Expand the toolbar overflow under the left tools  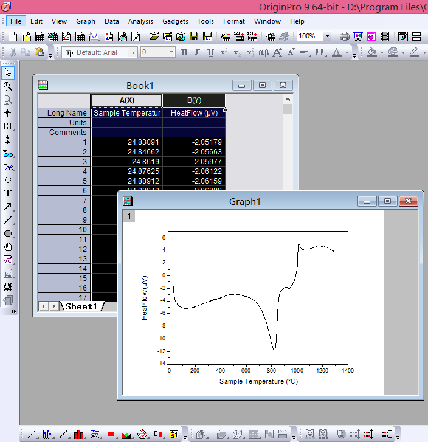pos(13,311)
